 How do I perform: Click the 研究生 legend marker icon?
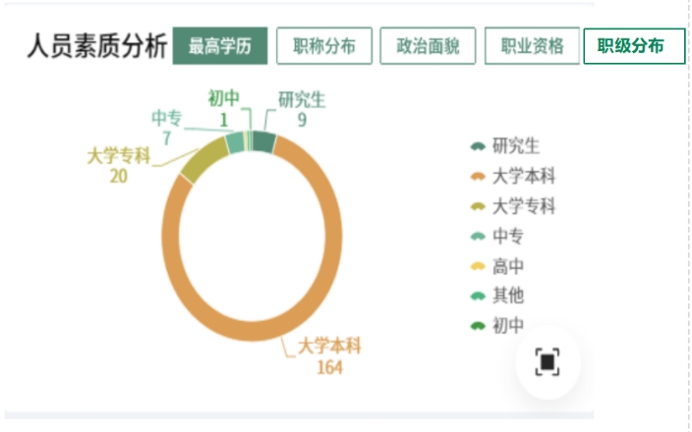click(x=479, y=146)
